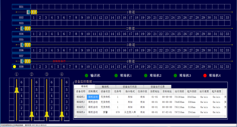Image resolution: width=237 pixels, height=127 pixels.
Task: Click the red 控制柜急停 warning on aisle 4
Action: point(59,61)
